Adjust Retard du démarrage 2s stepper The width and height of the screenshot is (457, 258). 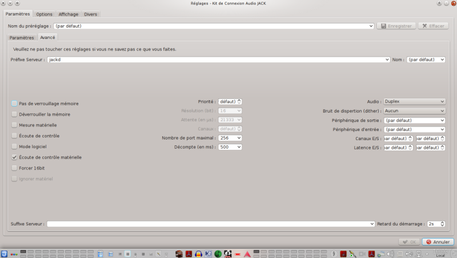(442, 224)
